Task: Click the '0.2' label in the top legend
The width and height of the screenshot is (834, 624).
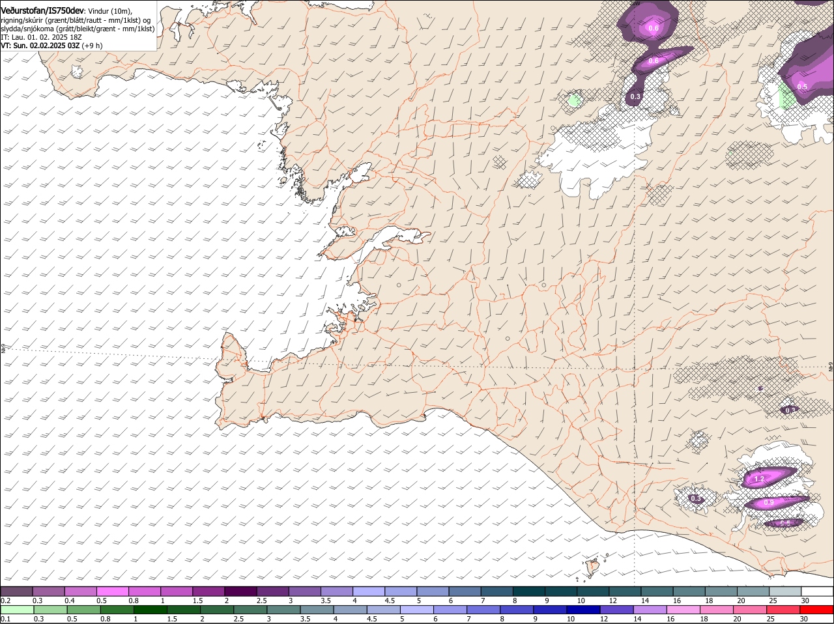Action: pos(5,601)
